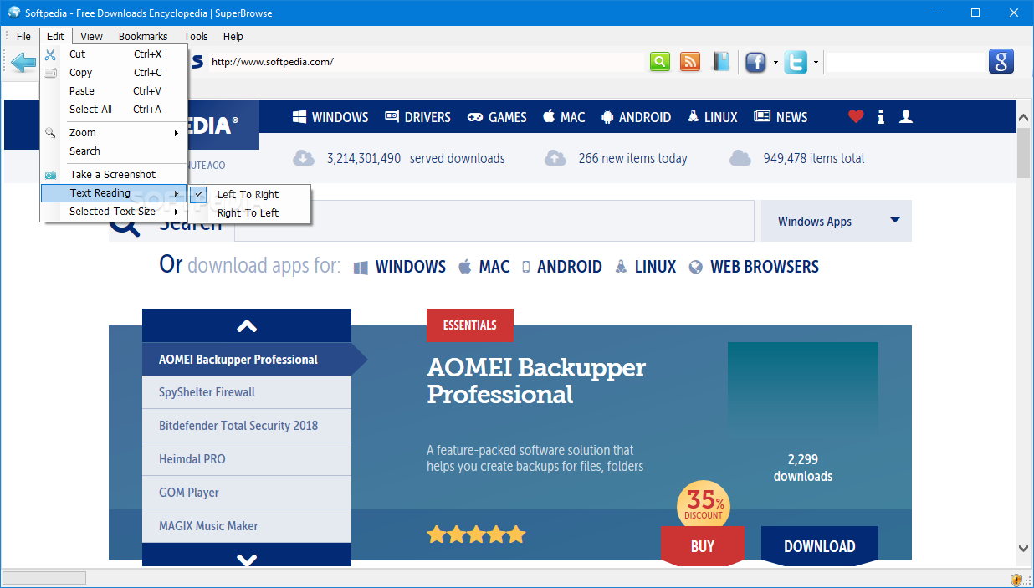This screenshot has width=1034, height=588.
Task: Click the blue bookmarks book icon
Action: pyautogui.click(x=721, y=61)
